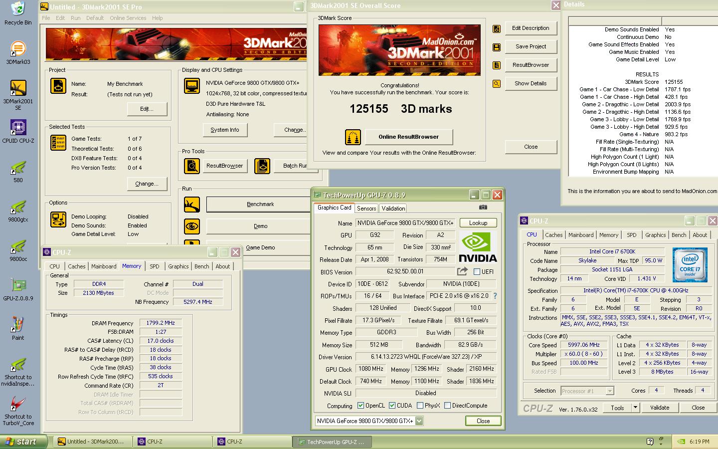Open the Mainboard tab in processor CPU-Z window

[x=581, y=235]
